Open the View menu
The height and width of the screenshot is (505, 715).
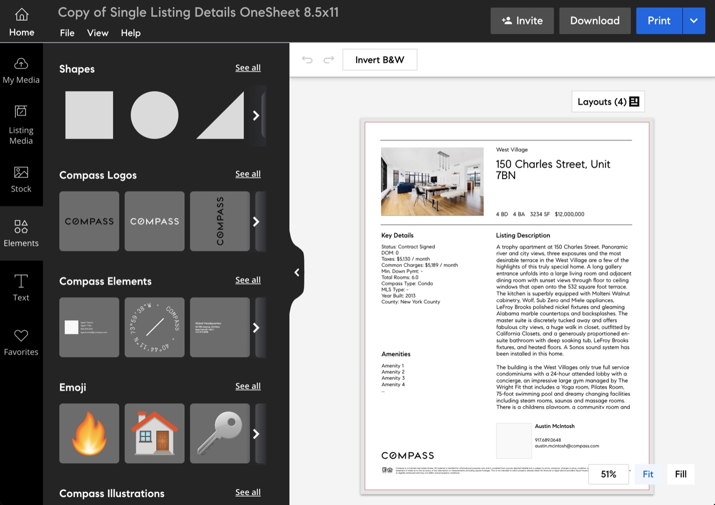click(x=98, y=33)
